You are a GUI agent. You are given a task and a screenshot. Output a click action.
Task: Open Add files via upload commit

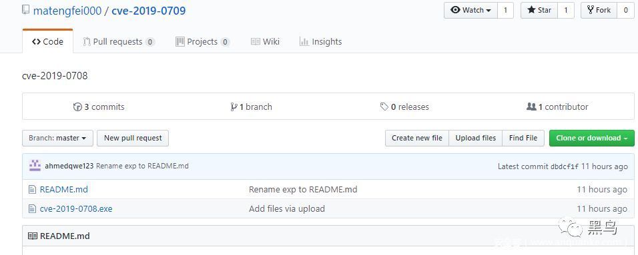[x=287, y=208]
